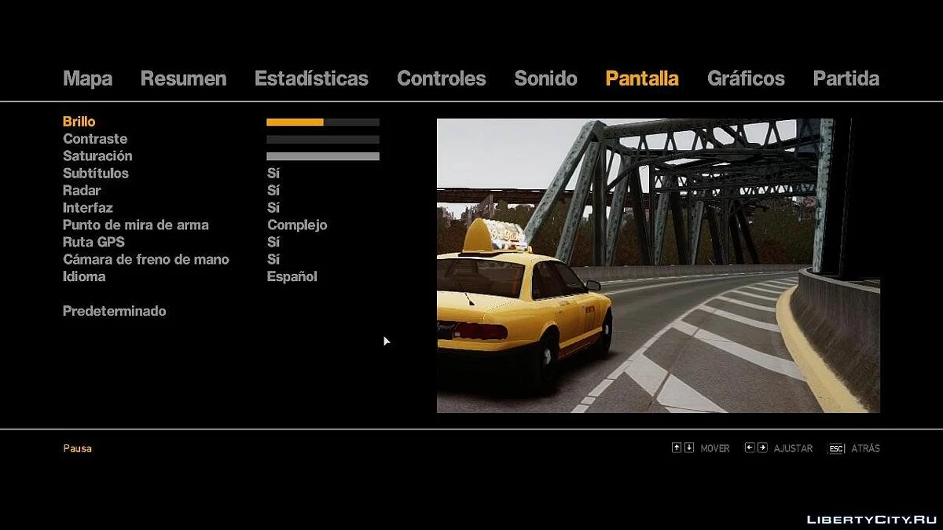
Task: Switch to the Sonido tab
Action: click(545, 79)
